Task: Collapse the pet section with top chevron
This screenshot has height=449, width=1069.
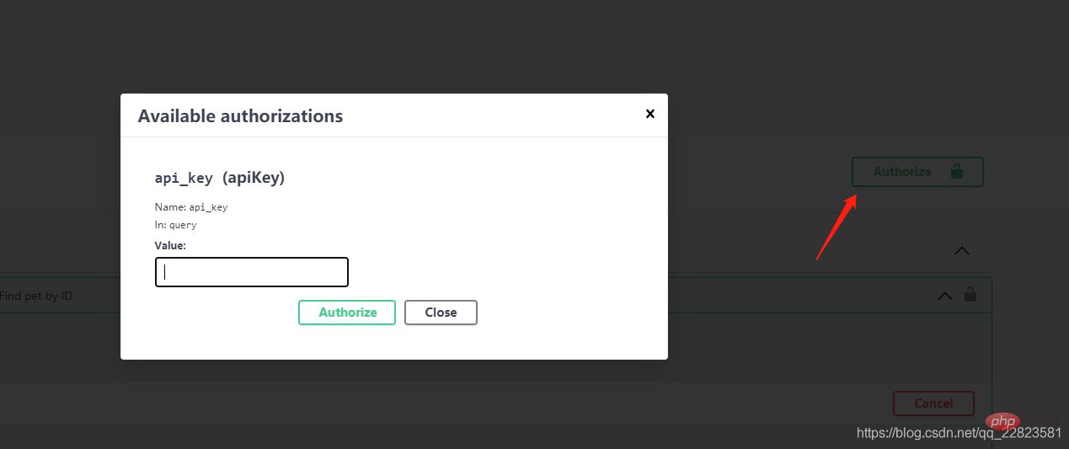Action: click(x=961, y=250)
